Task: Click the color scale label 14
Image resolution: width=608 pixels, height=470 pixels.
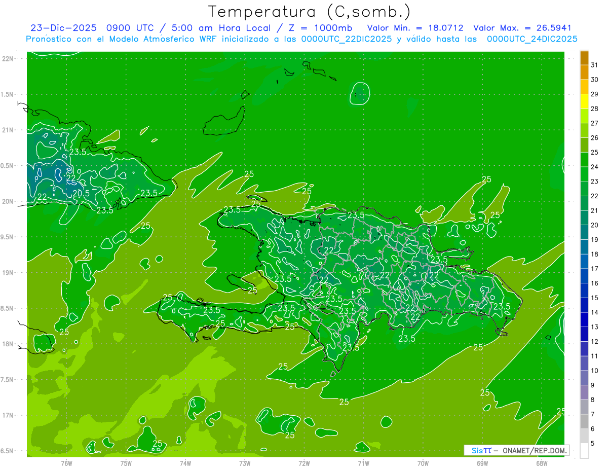Action: [x=594, y=312]
